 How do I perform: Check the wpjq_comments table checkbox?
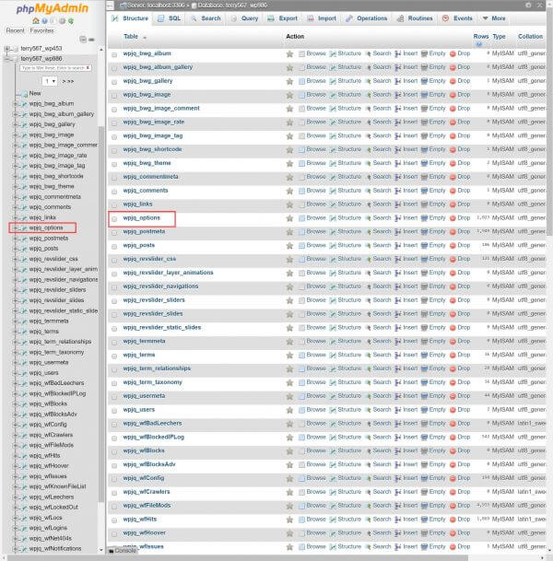pyautogui.click(x=114, y=192)
